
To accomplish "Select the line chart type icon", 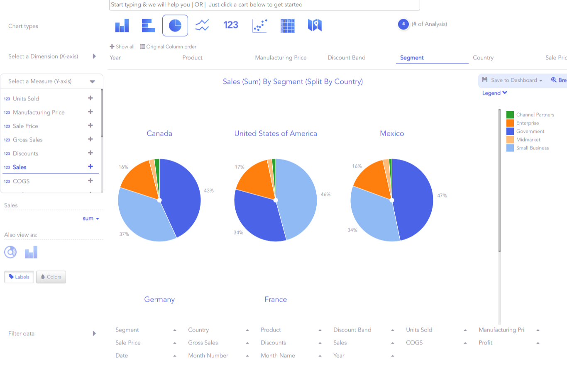I will (x=202, y=25).
